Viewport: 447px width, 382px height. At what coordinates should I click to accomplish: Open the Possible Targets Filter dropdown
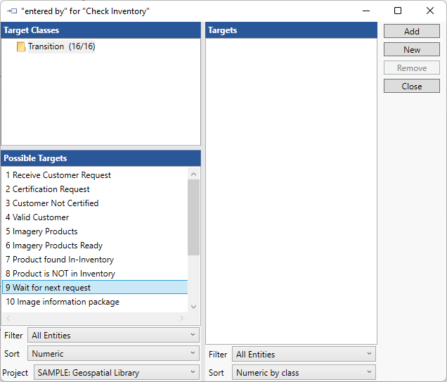pyautogui.click(x=113, y=336)
